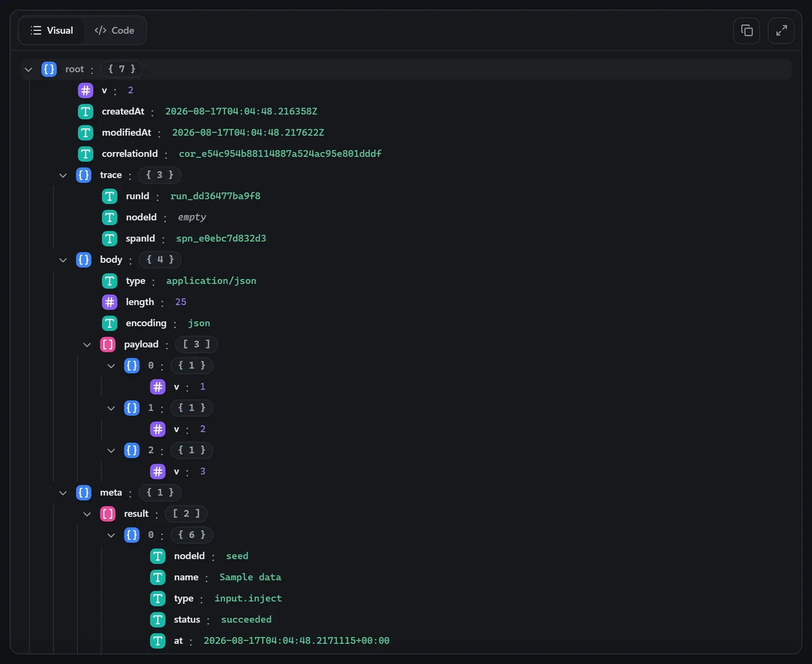This screenshot has width=812, height=664.
Task: Click the object icon of payload item 1
Action: pyautogui.click(x=132, y=408)
